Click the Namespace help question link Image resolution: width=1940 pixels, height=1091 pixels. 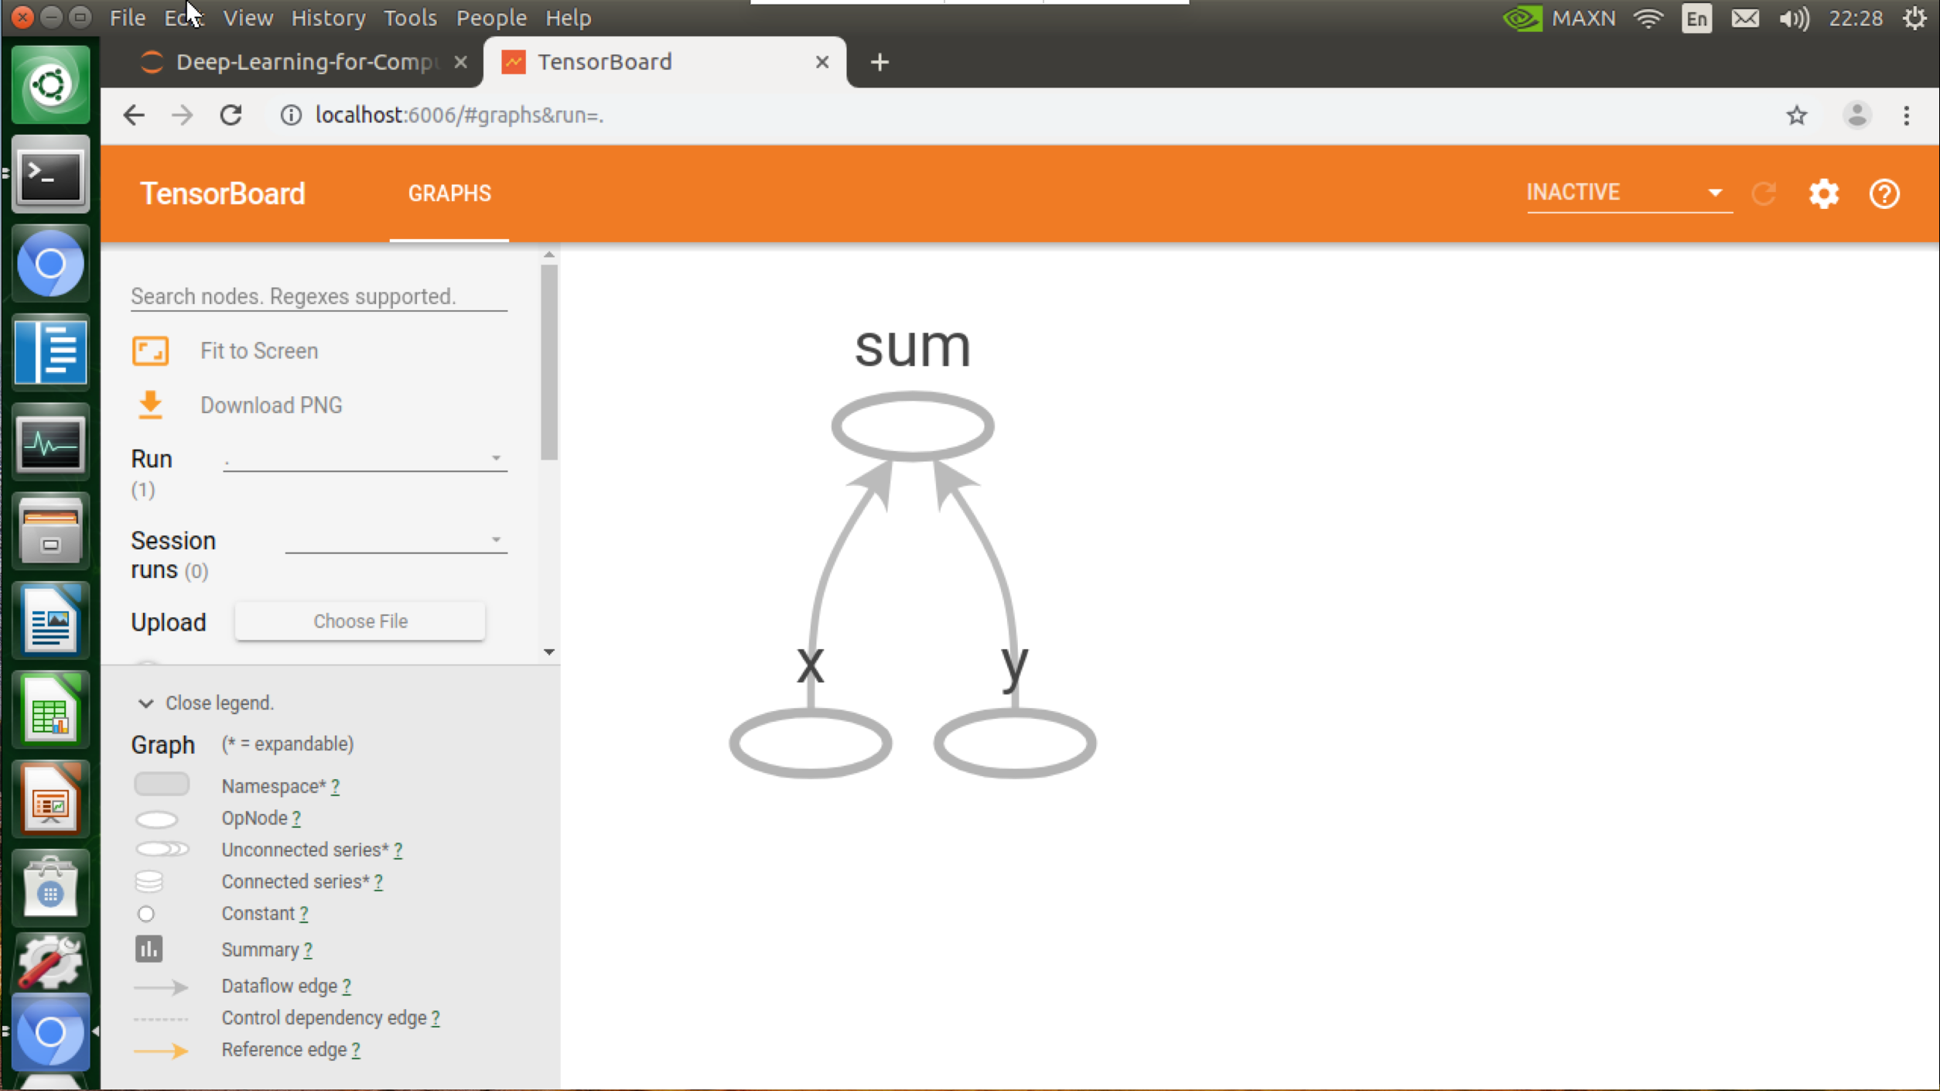tap(335, 786)
